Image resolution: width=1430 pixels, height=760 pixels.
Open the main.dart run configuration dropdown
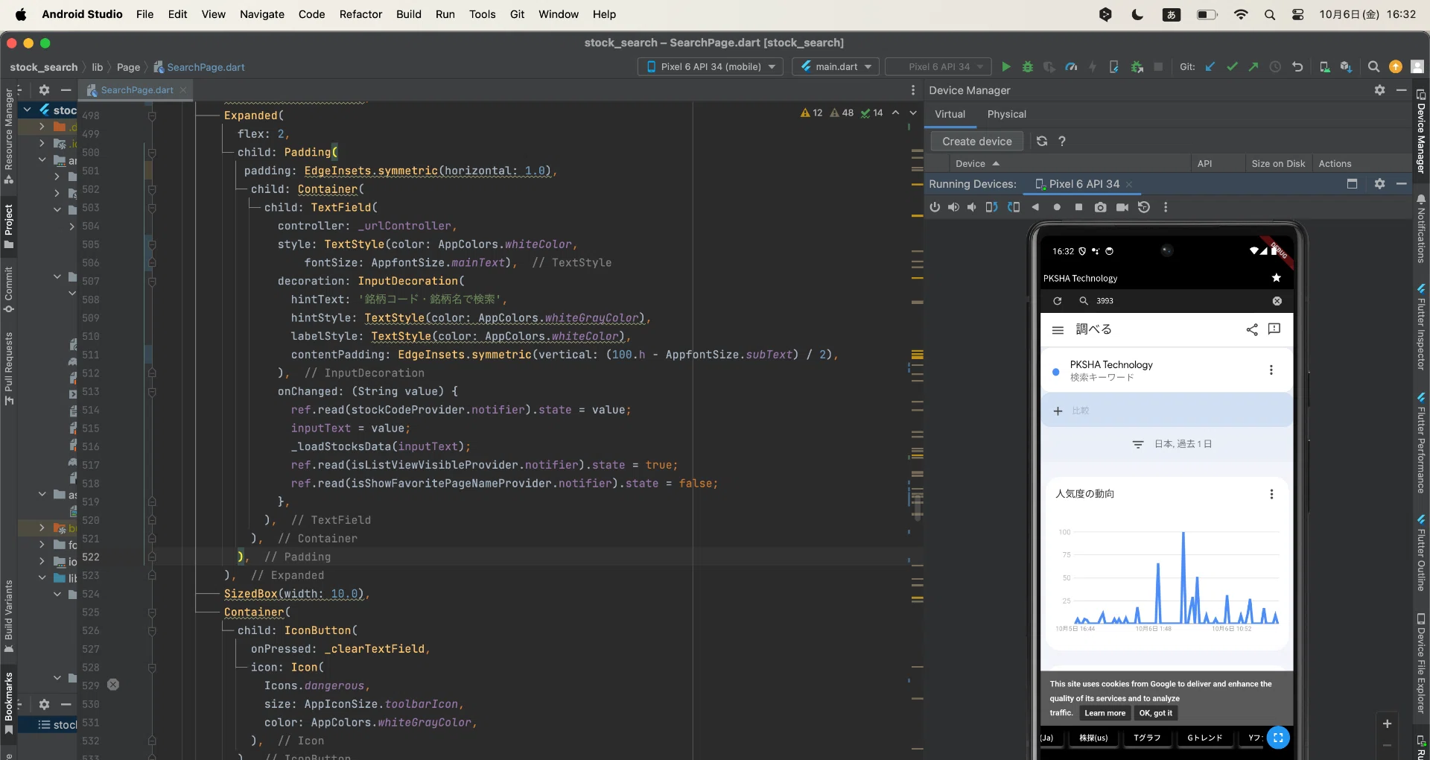click(x=836, y=67)
